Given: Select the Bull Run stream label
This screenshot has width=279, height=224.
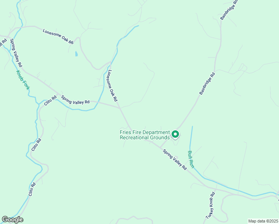Looking at the screenshot, I should tap(191, 159).
